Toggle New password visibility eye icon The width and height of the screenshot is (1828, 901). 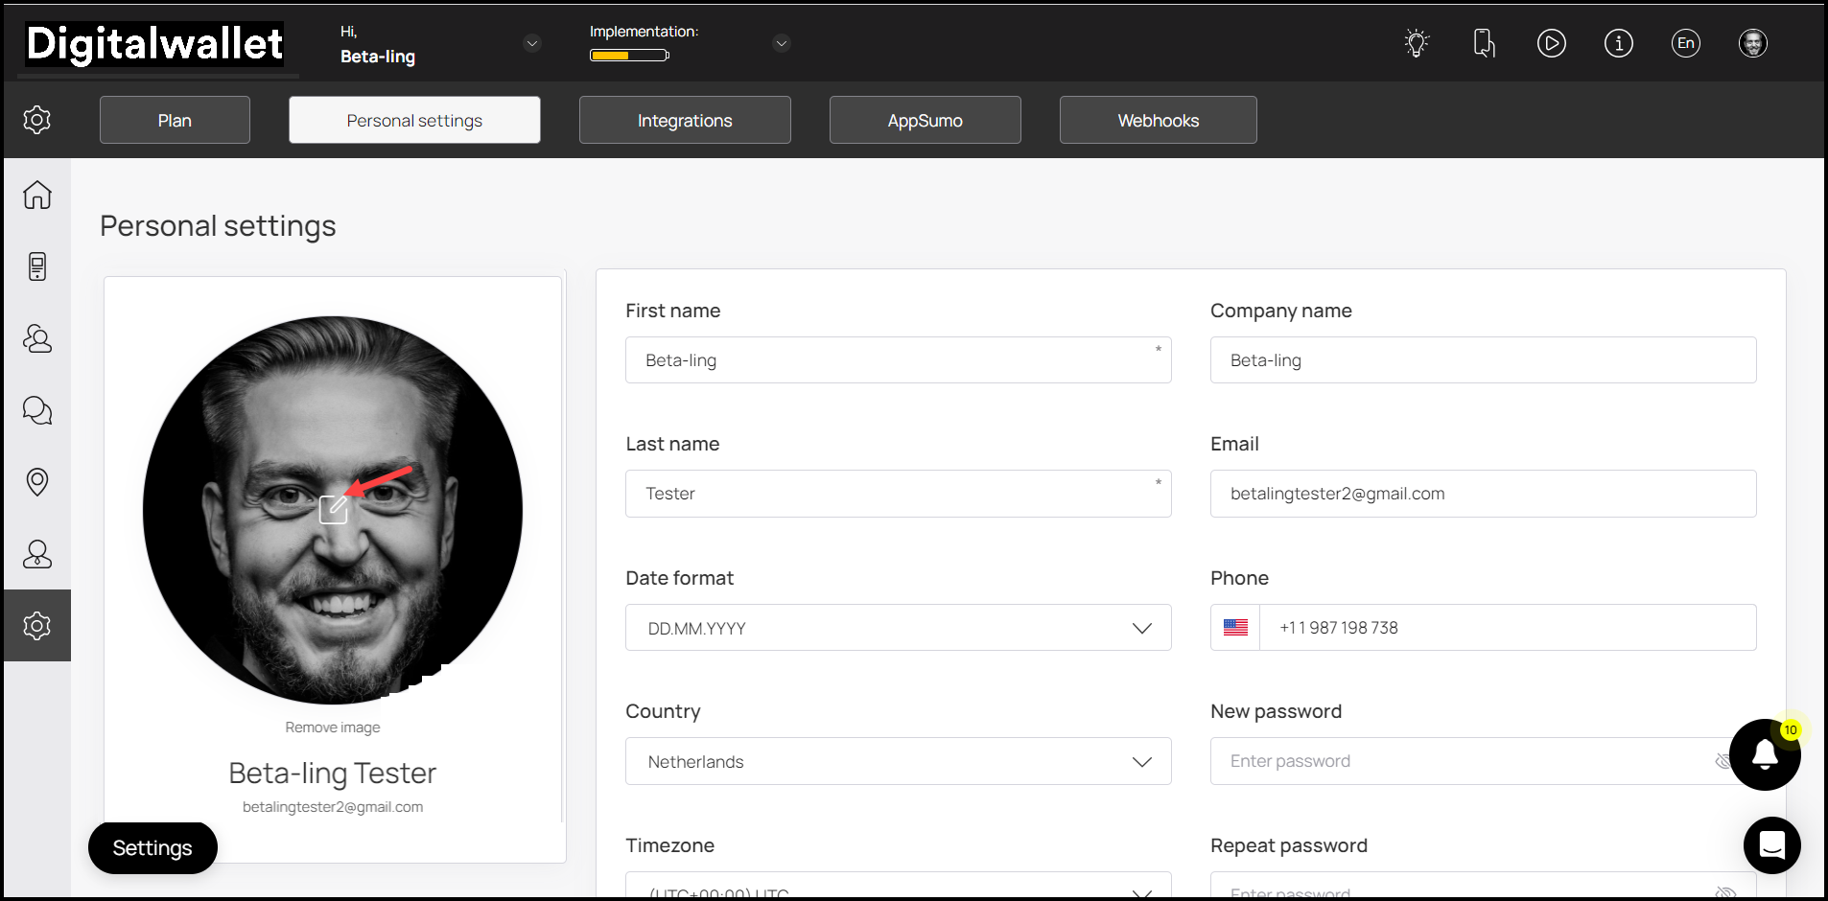1723,761
